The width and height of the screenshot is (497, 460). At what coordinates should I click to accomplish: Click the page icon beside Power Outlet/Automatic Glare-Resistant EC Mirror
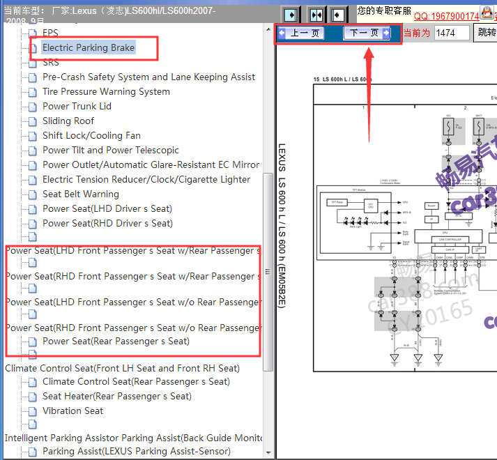(x=32, y=165)
